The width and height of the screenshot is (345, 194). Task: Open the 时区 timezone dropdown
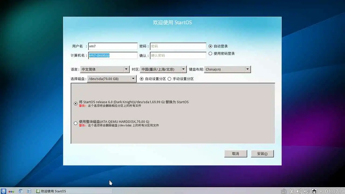(163, 69)
